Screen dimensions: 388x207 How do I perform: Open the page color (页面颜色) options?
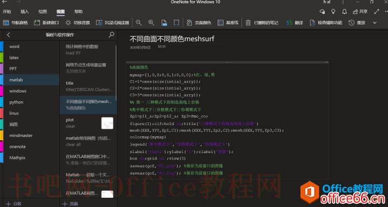(199, 23)
